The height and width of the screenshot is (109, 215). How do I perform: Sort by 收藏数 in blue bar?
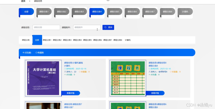40,53
